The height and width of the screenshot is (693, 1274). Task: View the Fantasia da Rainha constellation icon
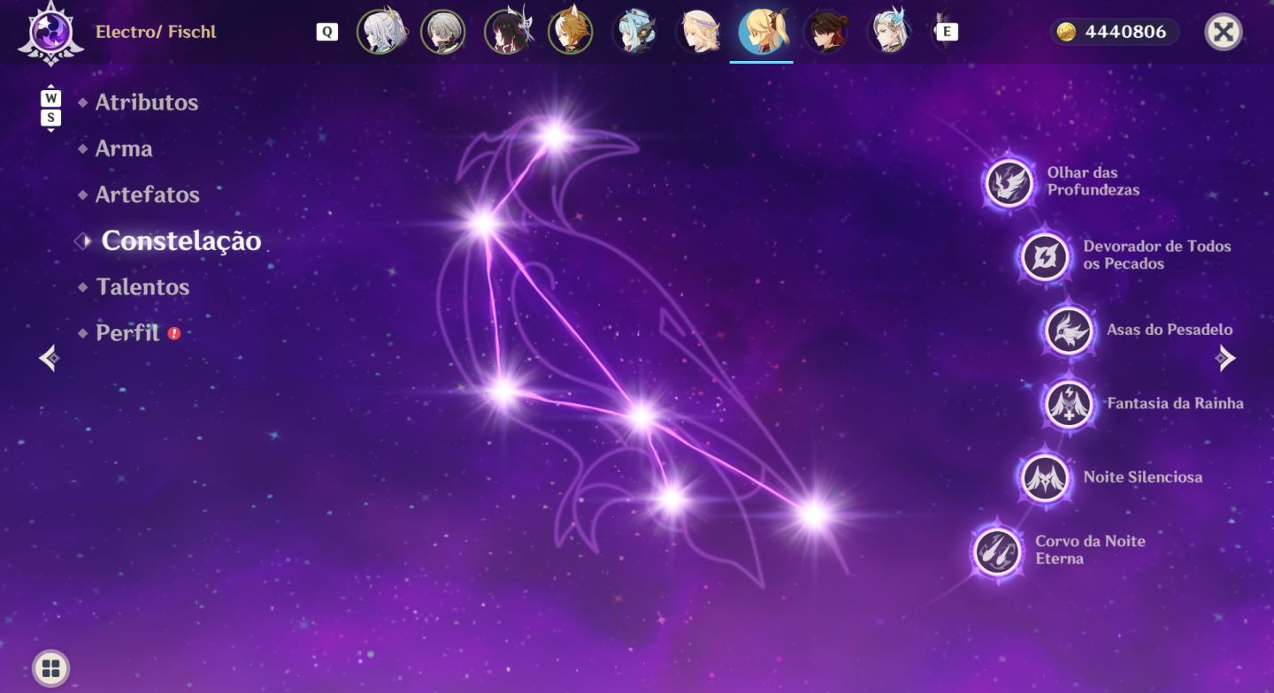[x=1069, y=404]
